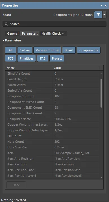Click the parameter list scrollbar thumb
This screenshot has height=202, width=109.
coord(101,93)
